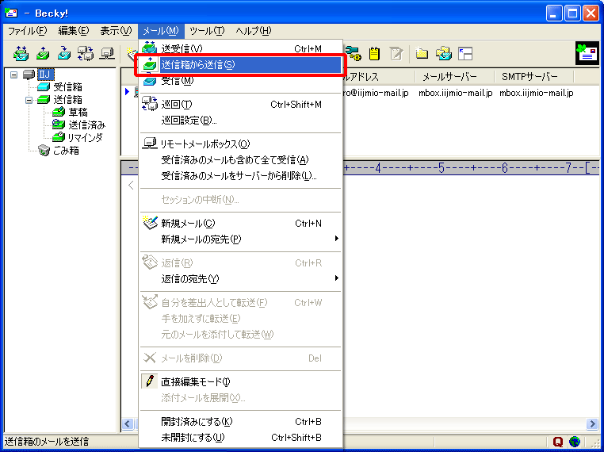Select the 受信箱 folder

[67, 87]
